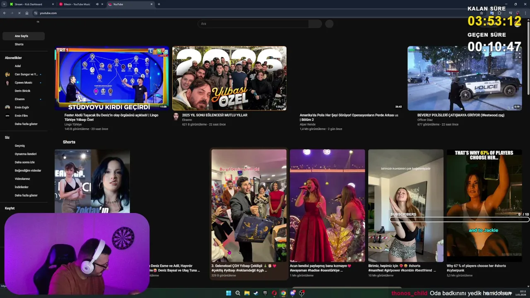Open Amerika'da Polis Her Şeyi Görüyor title
Screen dimensions: 530x298
point(349,118)
